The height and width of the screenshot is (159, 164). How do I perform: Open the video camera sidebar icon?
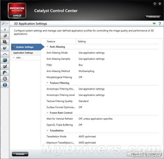coord(5,66)
